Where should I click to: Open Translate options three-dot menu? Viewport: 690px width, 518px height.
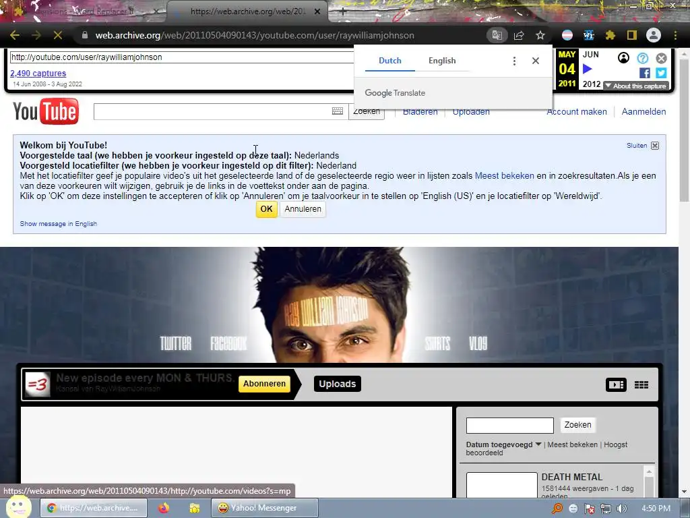coord(514,61)
